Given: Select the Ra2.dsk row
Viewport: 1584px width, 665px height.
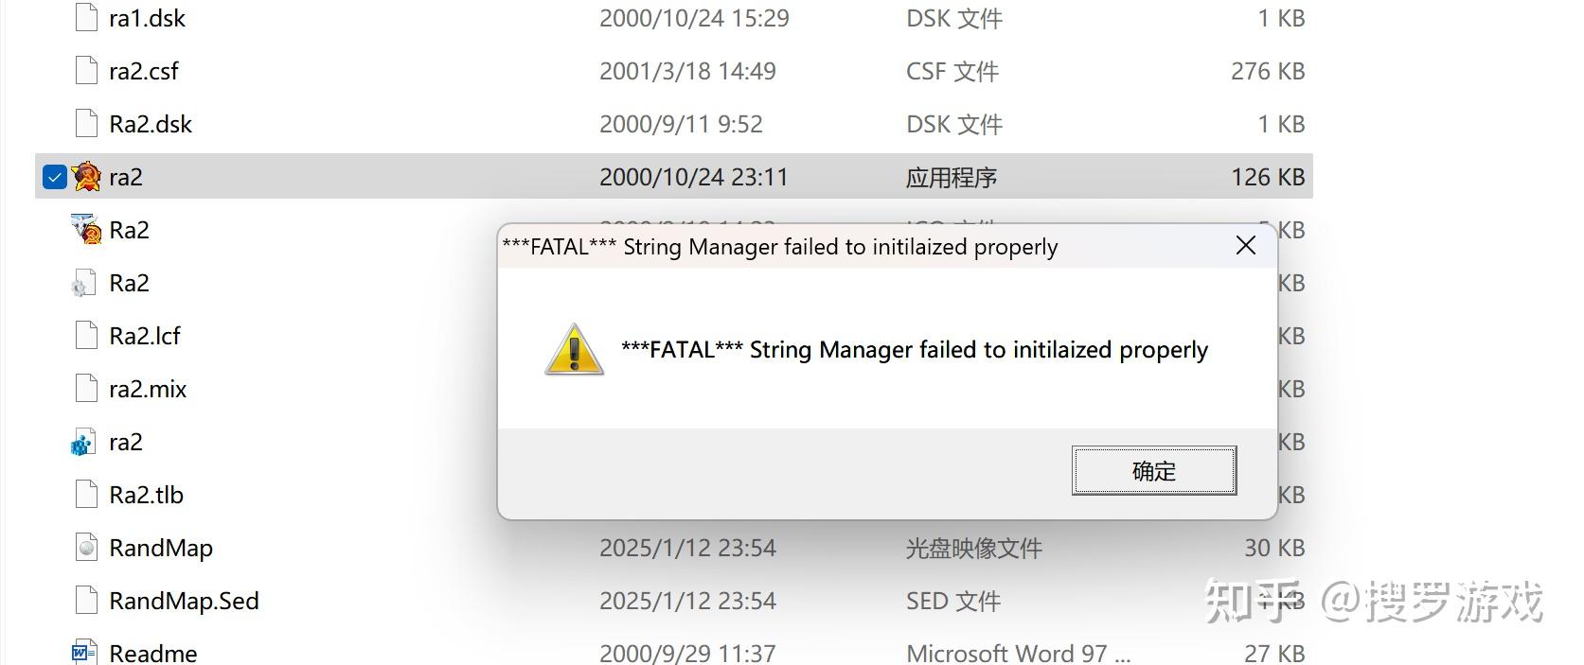Looking at the screenshot, I should pos(151,123).
